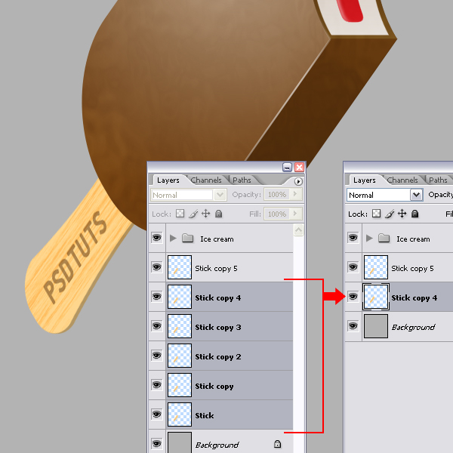Switch to the Channels tab in left panel
The height and width of the screenshot is (453, 453).
206,180
